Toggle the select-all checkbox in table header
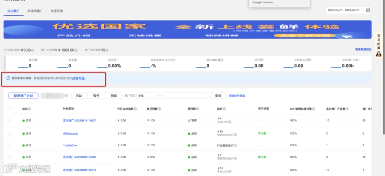This screenshot has height=176, width=385. (10, 109)
